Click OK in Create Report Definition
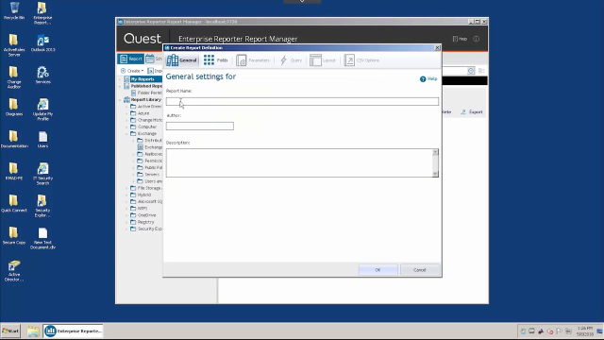 click(x=377, y=270)
